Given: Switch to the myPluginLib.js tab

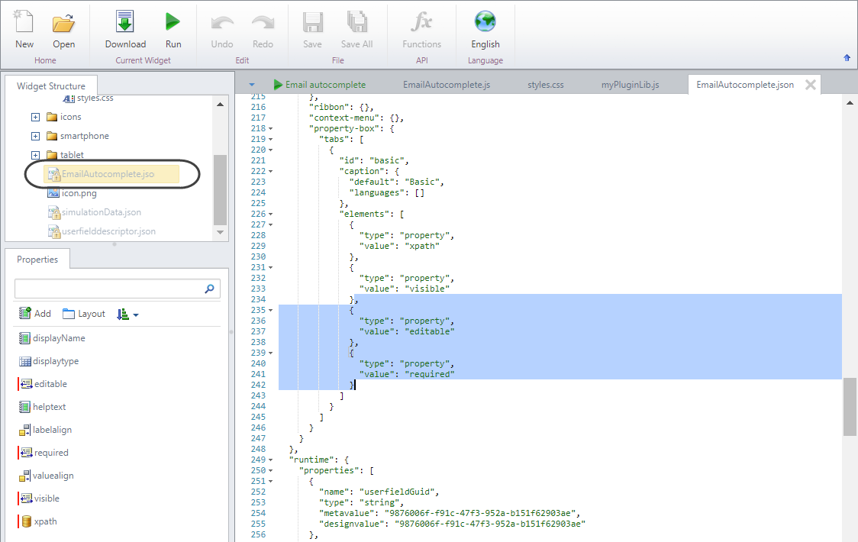Looking at the screenshot, I should [630, 85].
